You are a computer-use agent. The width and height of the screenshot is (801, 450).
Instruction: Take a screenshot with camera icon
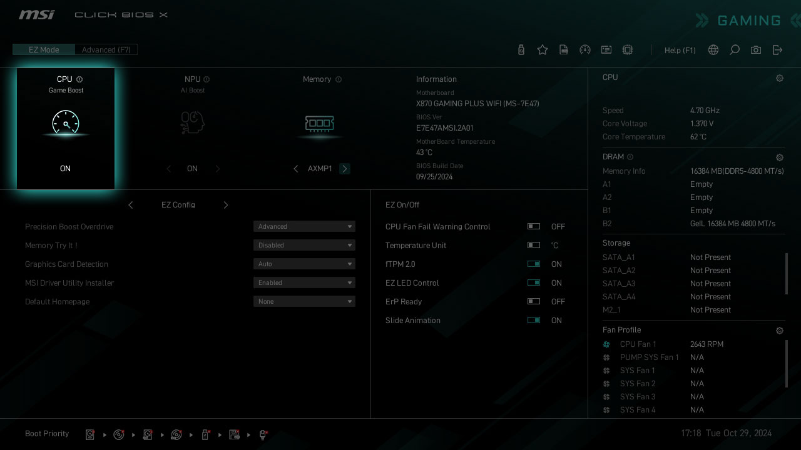(x=756, y=50)
